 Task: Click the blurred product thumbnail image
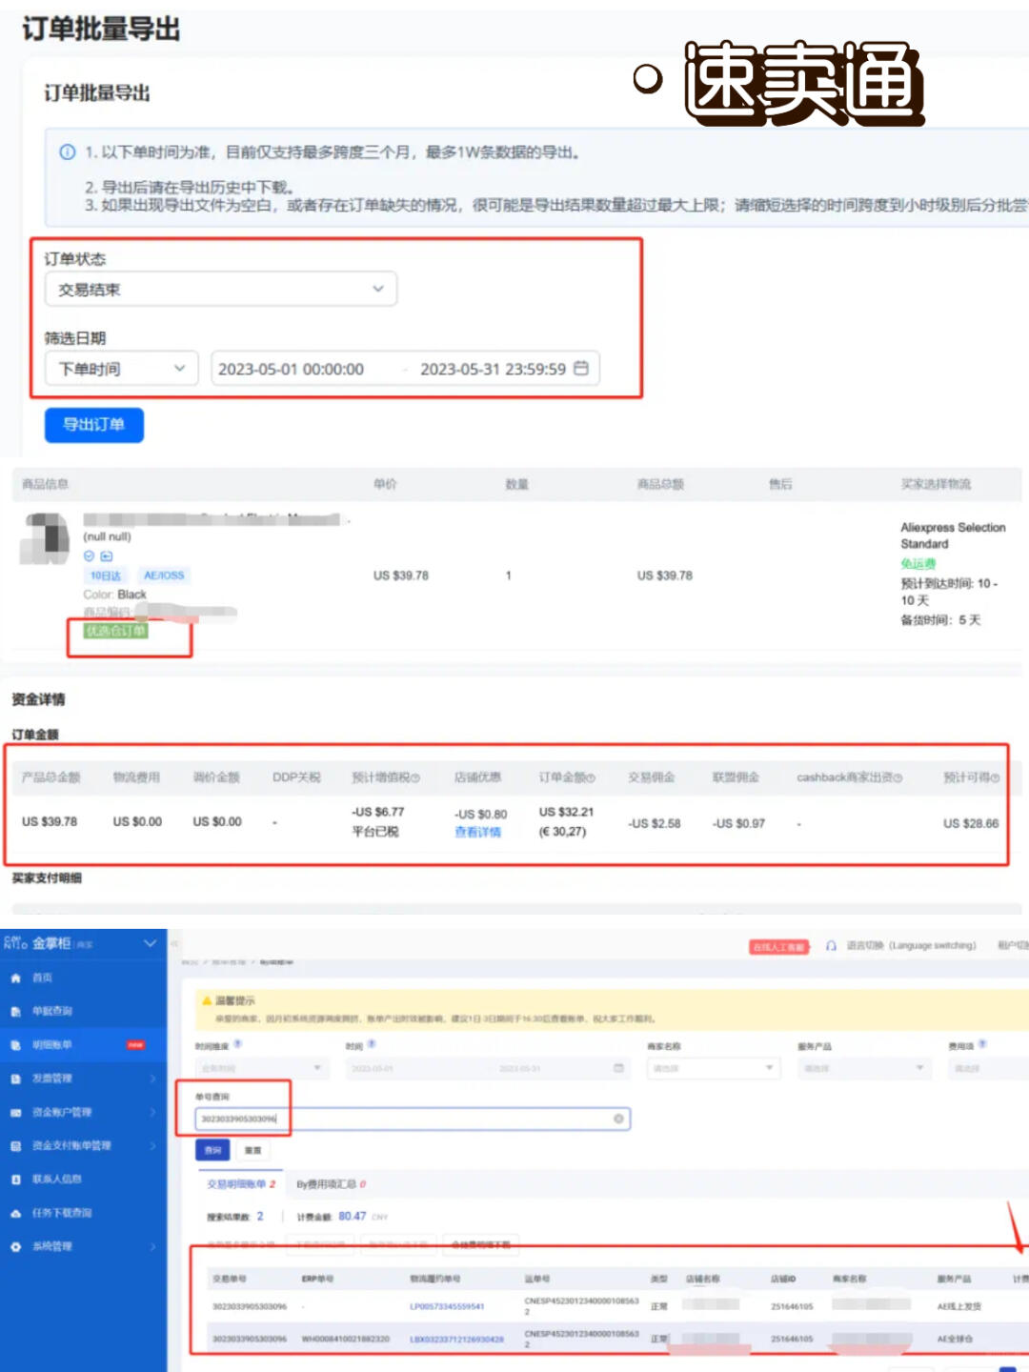tap(45, 537)
